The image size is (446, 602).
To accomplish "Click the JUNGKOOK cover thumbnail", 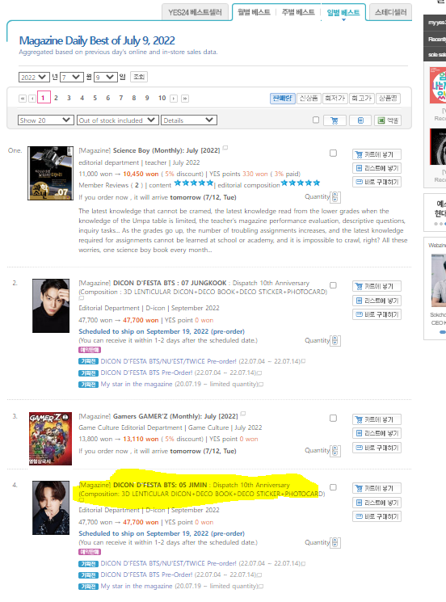I will [51, 305].
